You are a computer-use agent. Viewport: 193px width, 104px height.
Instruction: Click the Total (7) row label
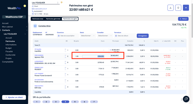[x=37, y=45]
